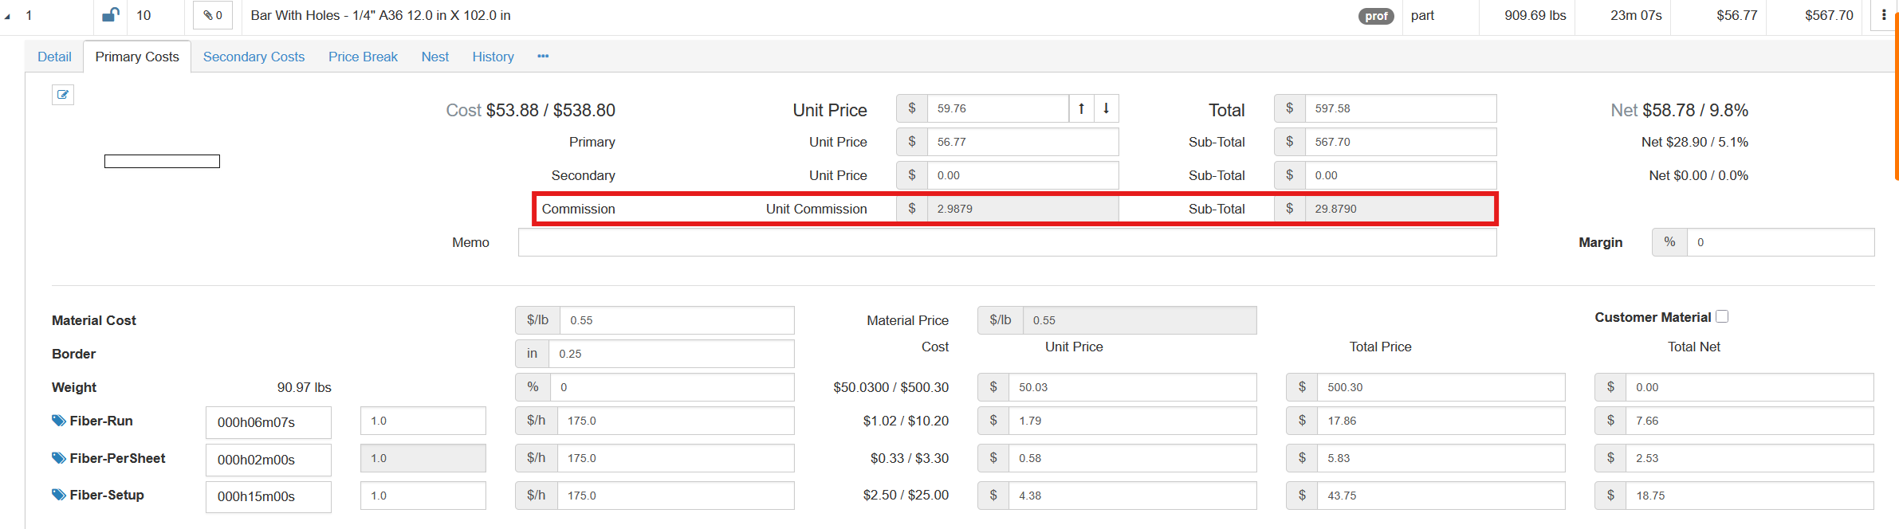Click the prof badge in the line header
The width and height of the screenshot is (1899, 529).
[1376, 16]
